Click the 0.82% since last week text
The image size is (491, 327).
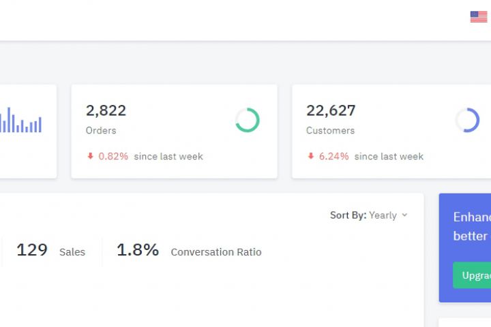(151, 156)
